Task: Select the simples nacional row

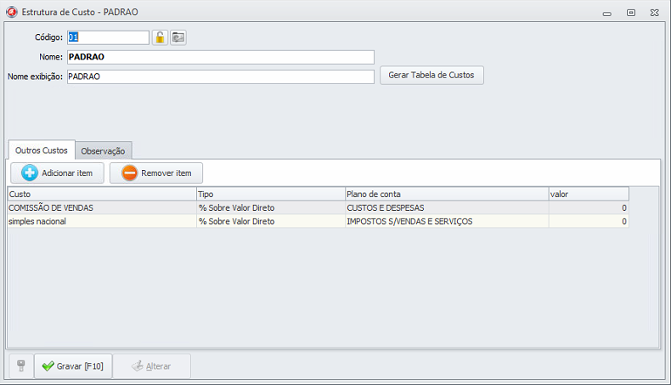Action: (x=102, y=221)
